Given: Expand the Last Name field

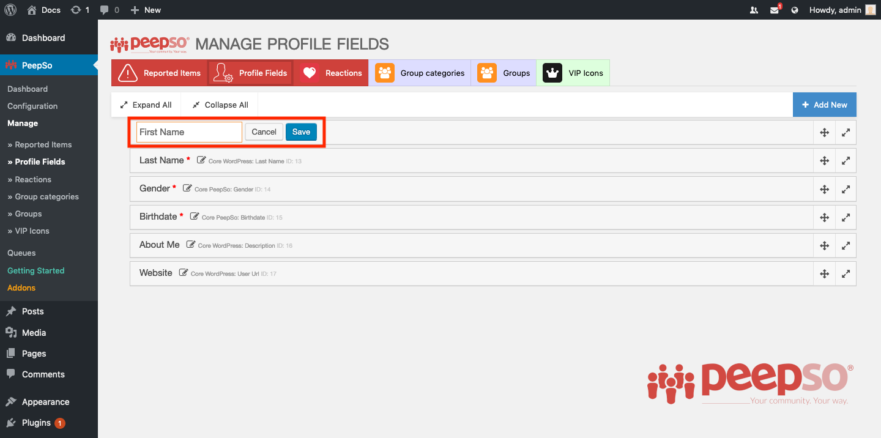Looking at the screenshot, I should pyautogui.click(x=846, y=161).
